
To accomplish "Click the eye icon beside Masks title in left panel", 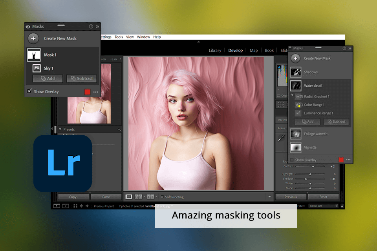I will [x=28, y=27].
